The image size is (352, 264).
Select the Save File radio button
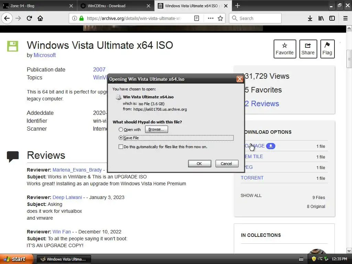[121, 138]
